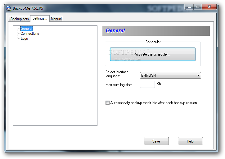Image resolution: width=225 pixels, height=159 pixels.
Task: Switch to the Backup sets tab
Action: pyautogui.click(x=20, y=19)
